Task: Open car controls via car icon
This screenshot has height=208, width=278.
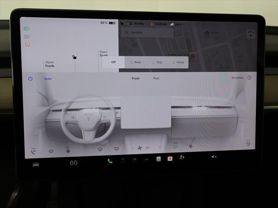Action: click(36, 164)
